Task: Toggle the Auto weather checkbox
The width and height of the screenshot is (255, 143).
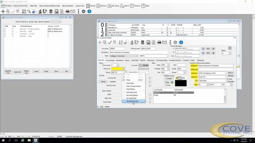Action: 166,85
